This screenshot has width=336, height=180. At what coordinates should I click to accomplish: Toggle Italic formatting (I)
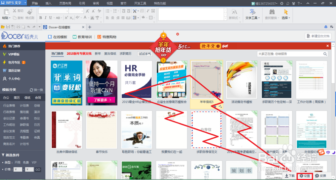tap(46, 18)
